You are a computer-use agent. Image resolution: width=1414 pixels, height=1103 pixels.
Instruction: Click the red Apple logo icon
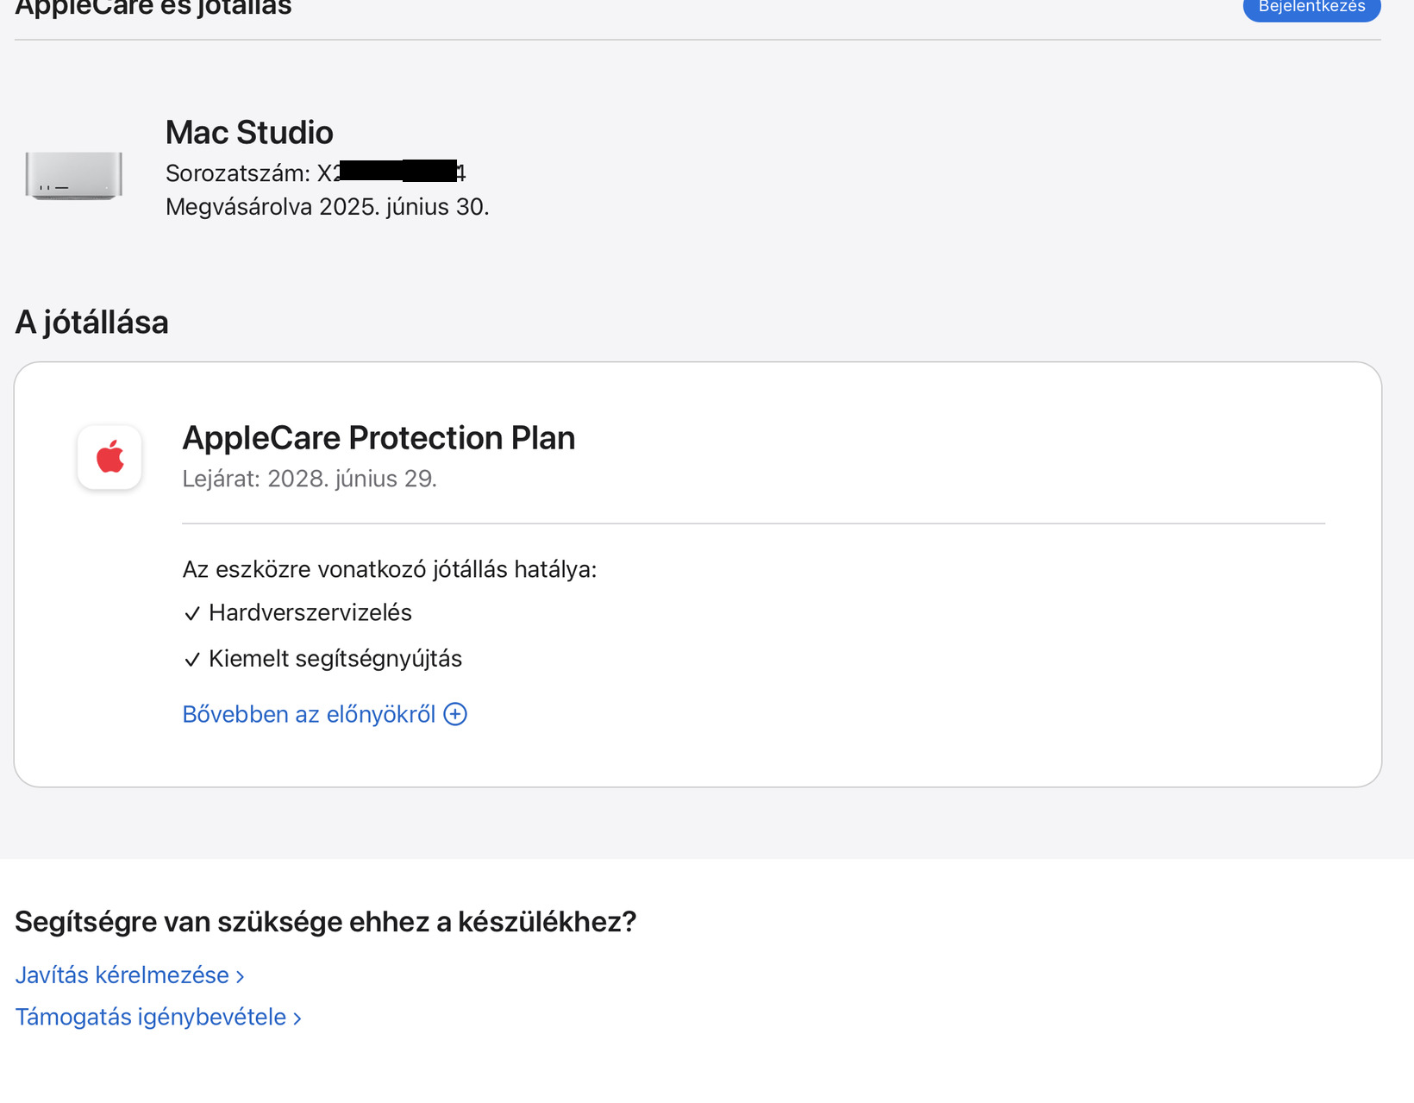point(109,457)
